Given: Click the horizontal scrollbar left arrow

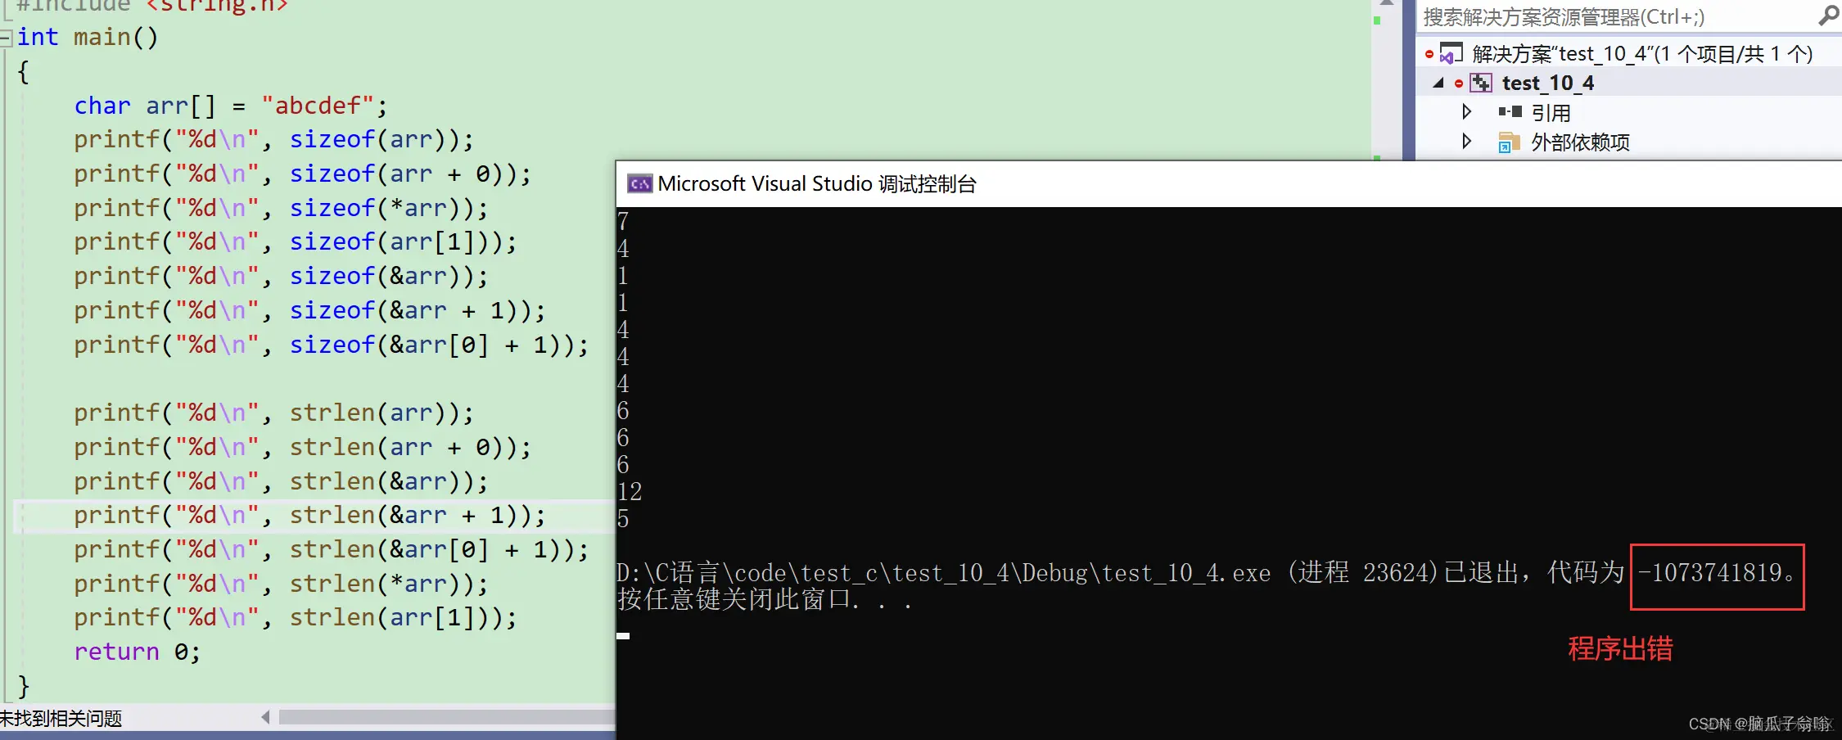Looking at the screenshot, I should pyautogui.click(x=265, y=717).
